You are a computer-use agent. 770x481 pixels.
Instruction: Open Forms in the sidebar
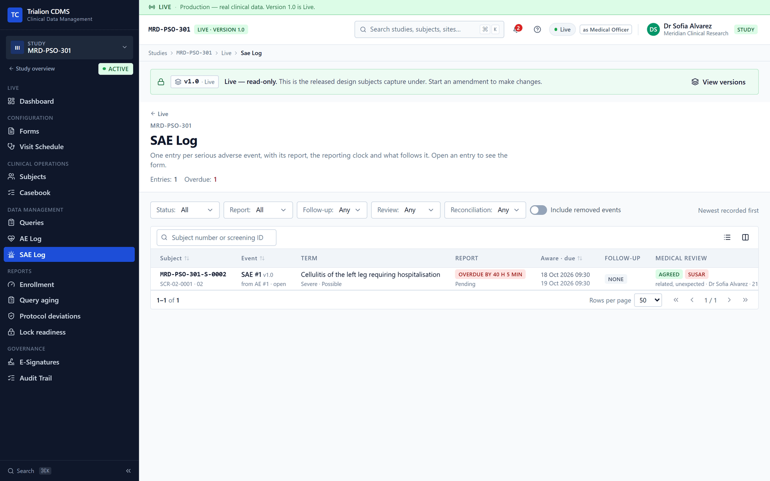pyautogui.click(x=69, y=131)
